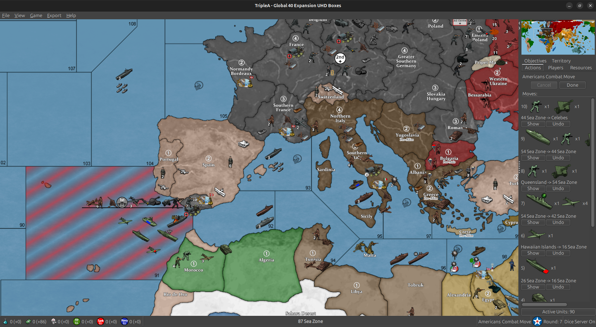Select the Objectives tab
The height and width of the screenshot is (327, 596).
point(535,61)
